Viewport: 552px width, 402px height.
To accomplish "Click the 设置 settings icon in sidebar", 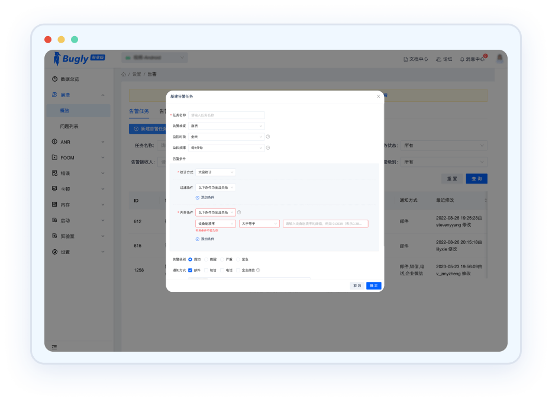I will click(54, 252).
